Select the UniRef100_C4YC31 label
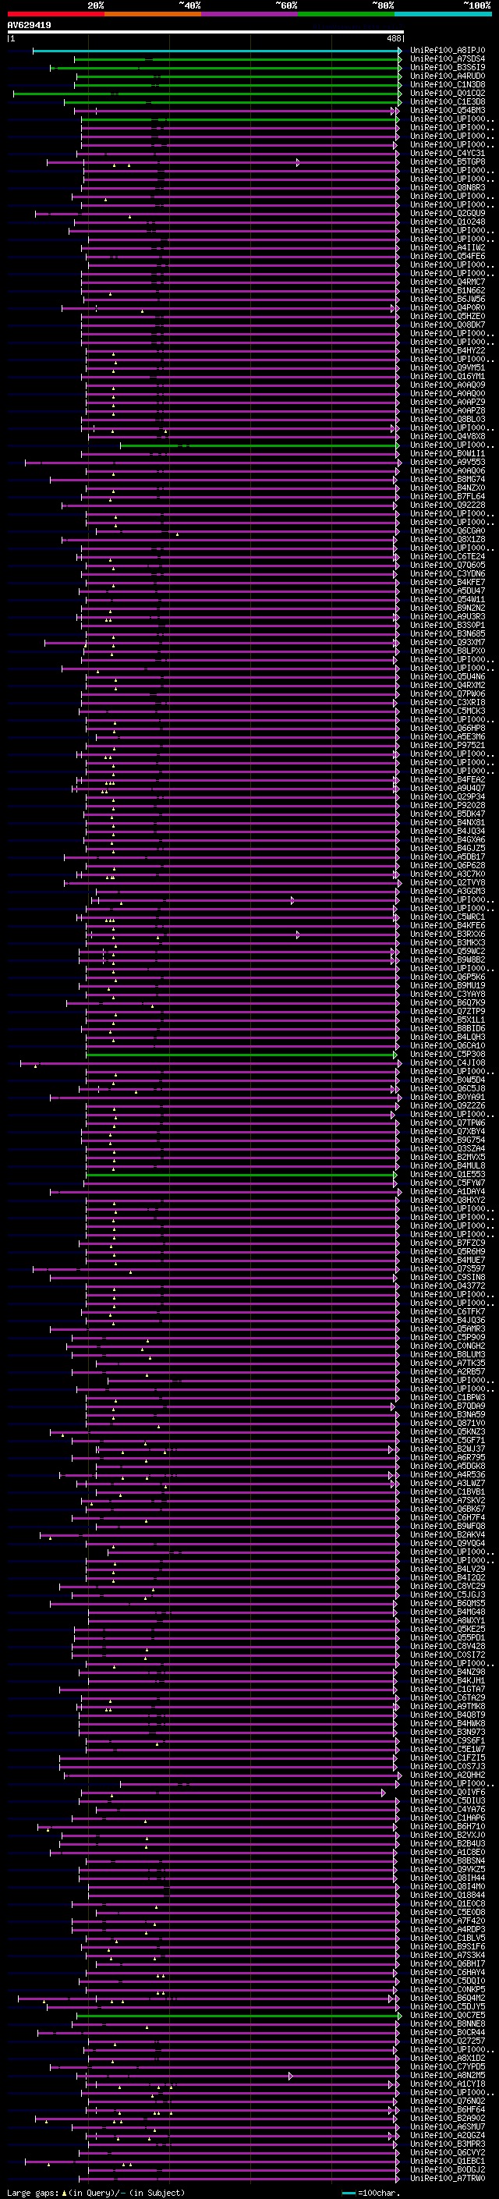Image resolution: width=499 pixels, height=2199 pixels. click(x=448, y=154)
